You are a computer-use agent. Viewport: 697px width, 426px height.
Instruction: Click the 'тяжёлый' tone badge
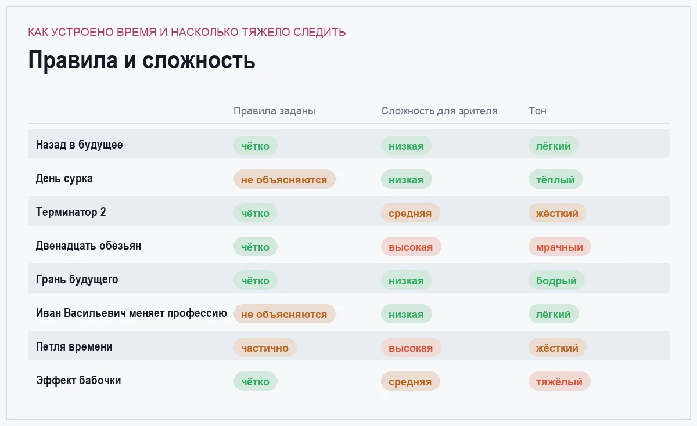coord(559,381)
